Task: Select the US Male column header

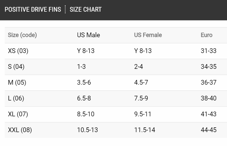Action: pos(88,35)
